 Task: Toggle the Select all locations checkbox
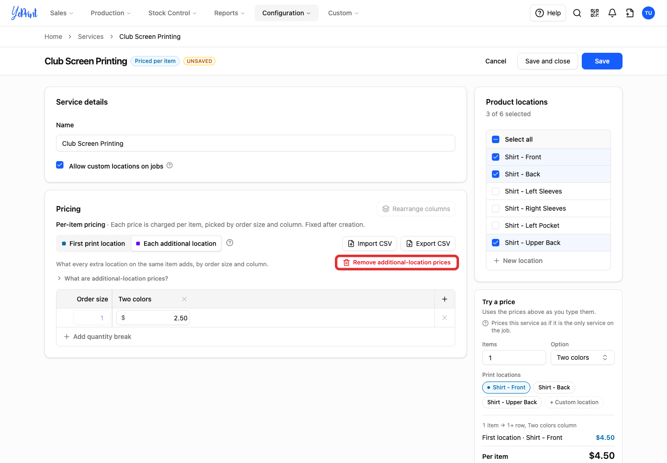[x=496, y=139]
